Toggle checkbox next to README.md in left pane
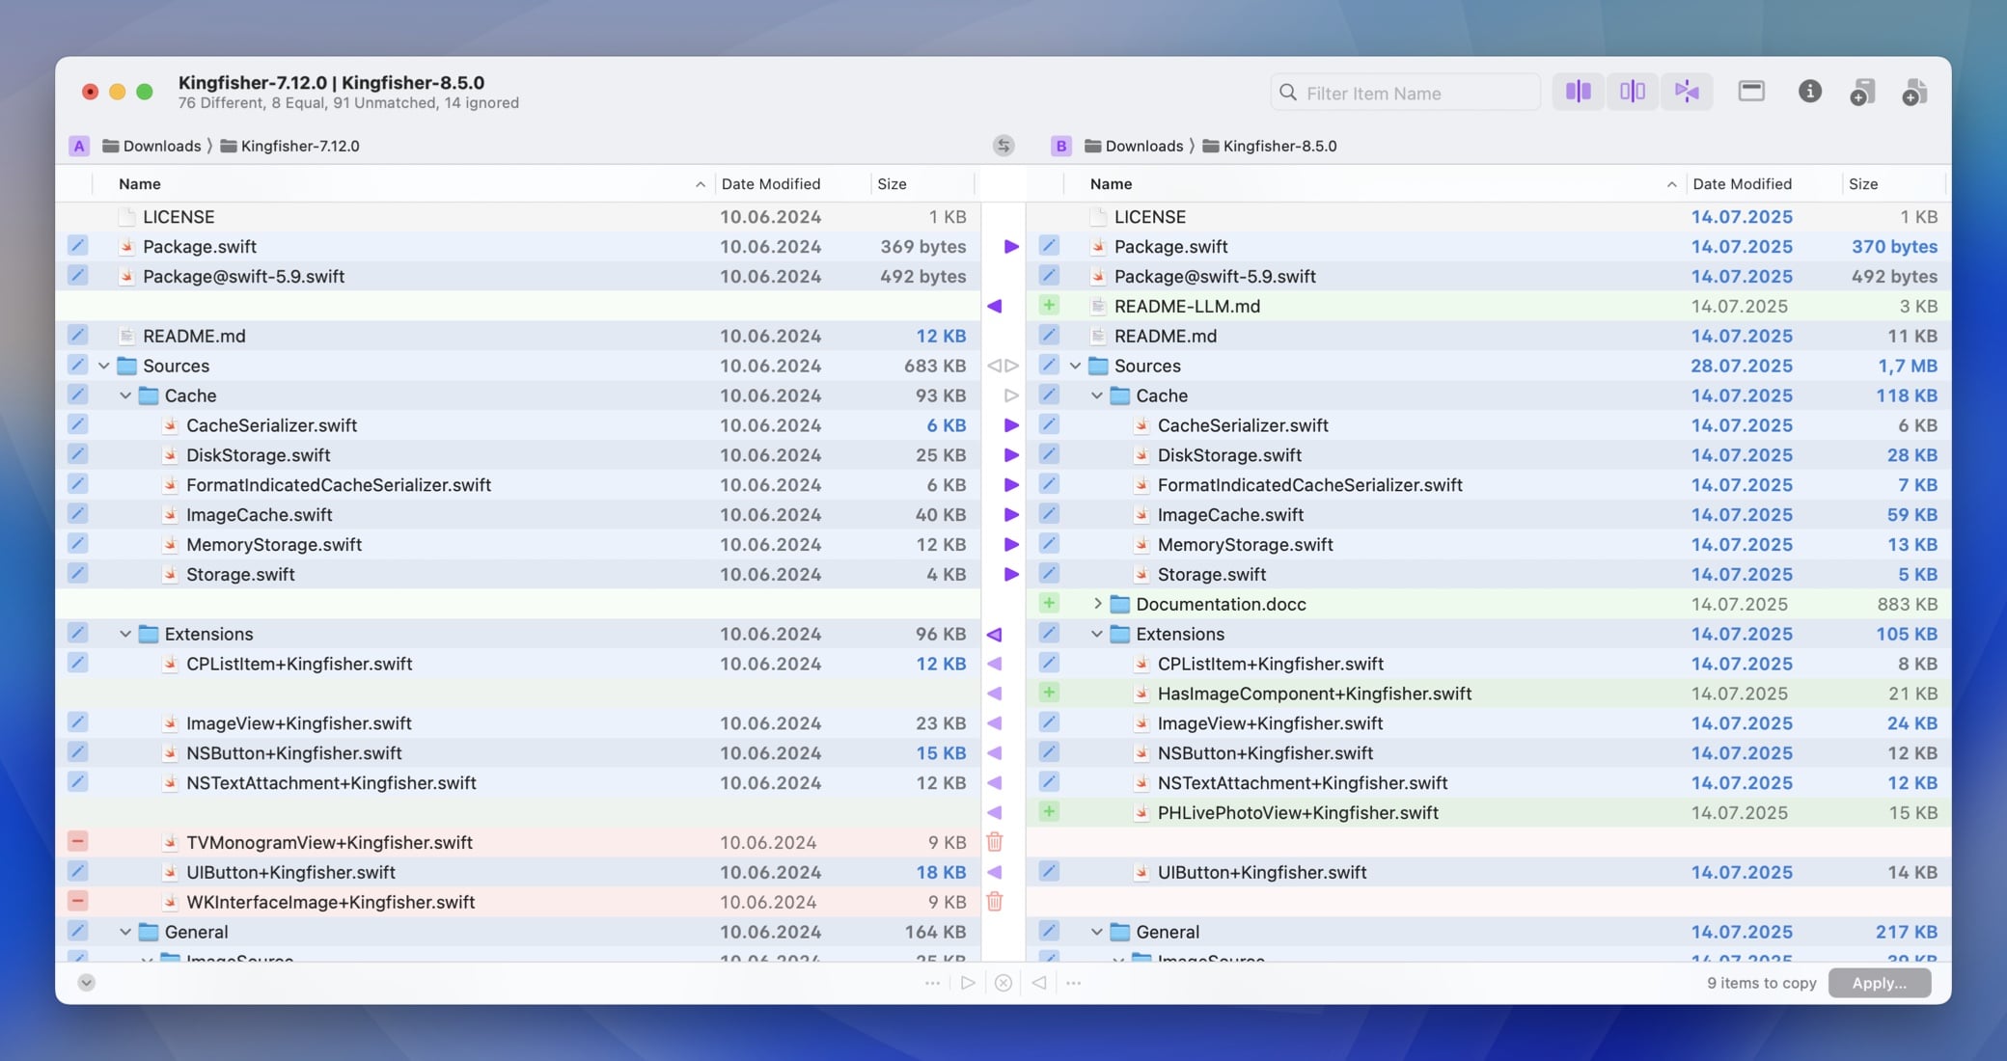 (78, 335)
